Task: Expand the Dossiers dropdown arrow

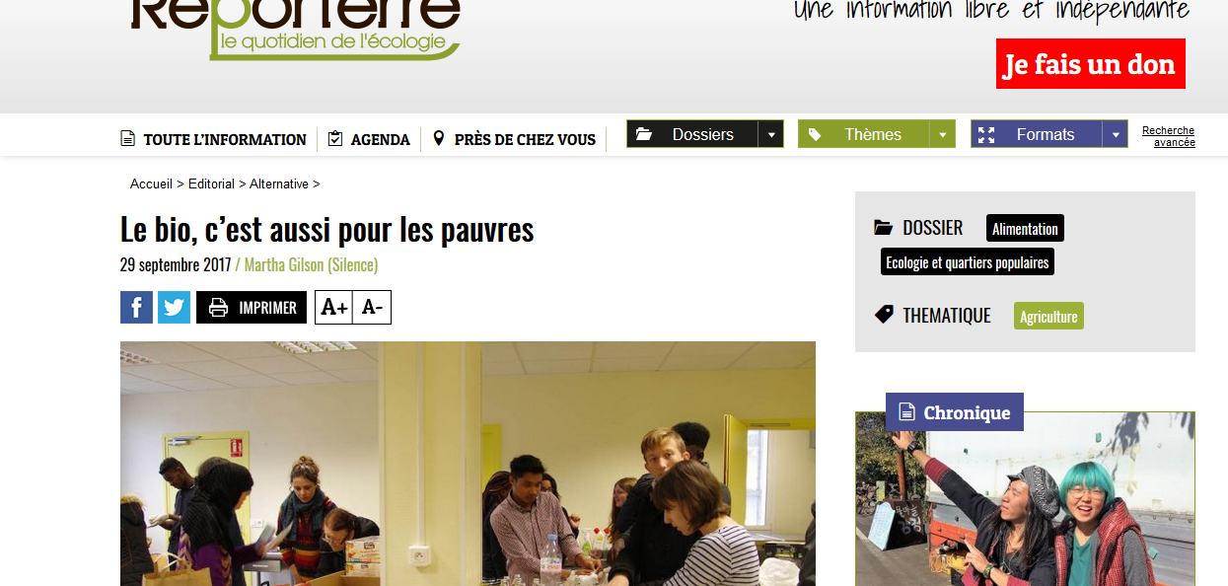Action: (x=770, y=134)
